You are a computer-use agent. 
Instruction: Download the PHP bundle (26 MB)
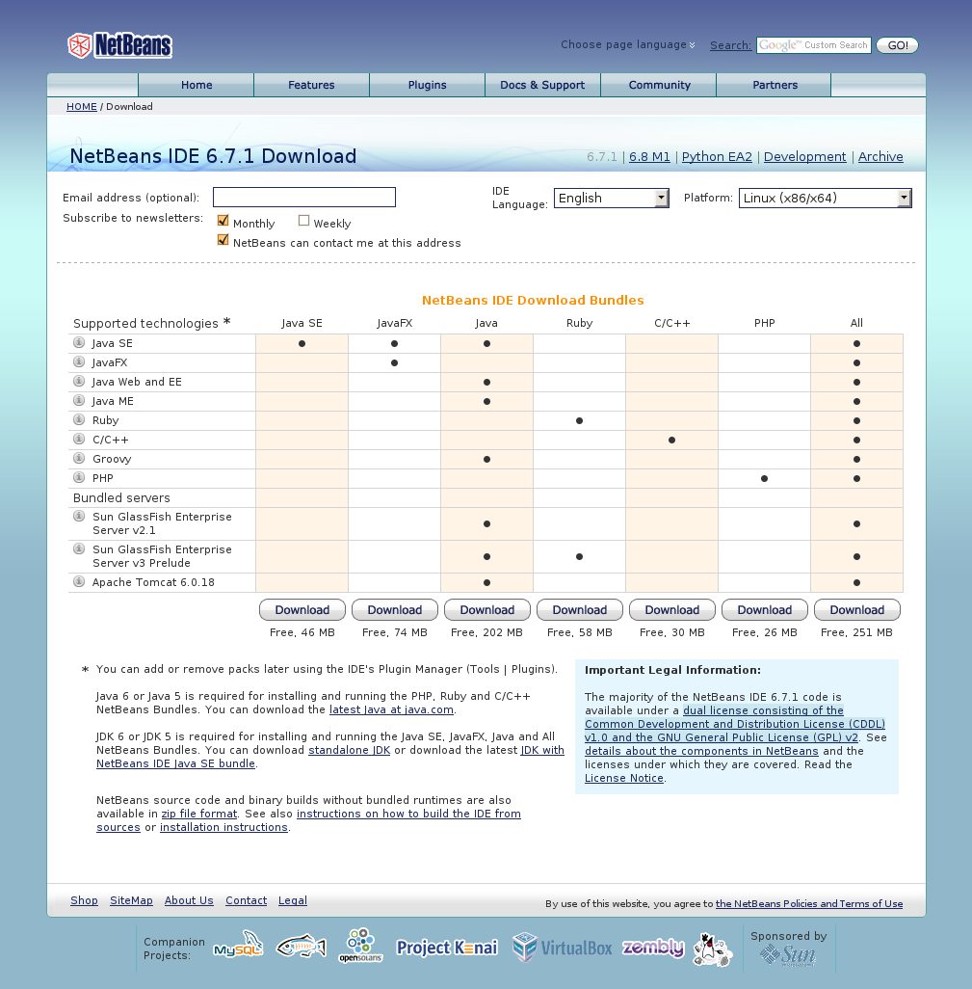[x=765, y=610]
